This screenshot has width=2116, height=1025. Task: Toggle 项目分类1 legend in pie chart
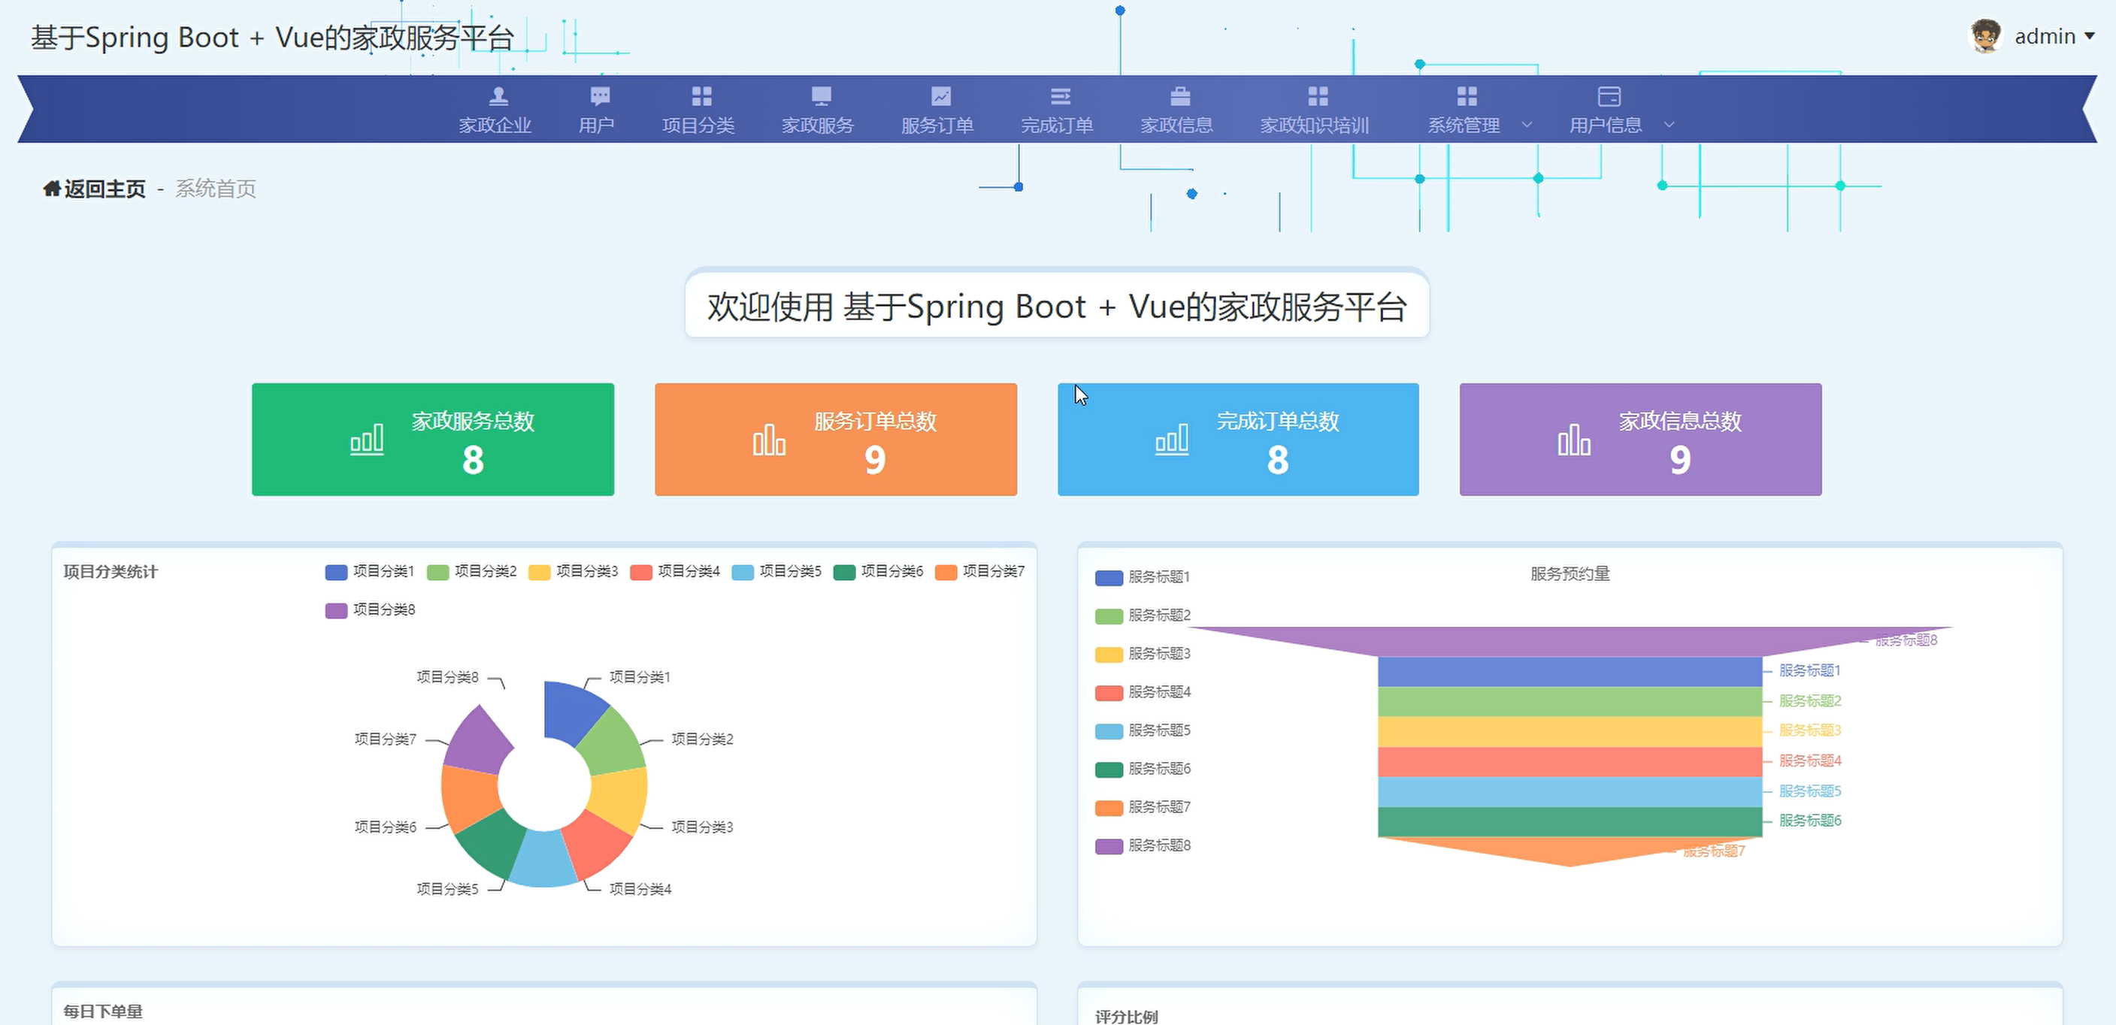coord(370,572)
